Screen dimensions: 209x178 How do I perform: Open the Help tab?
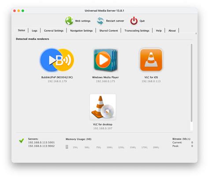(159, 30)
